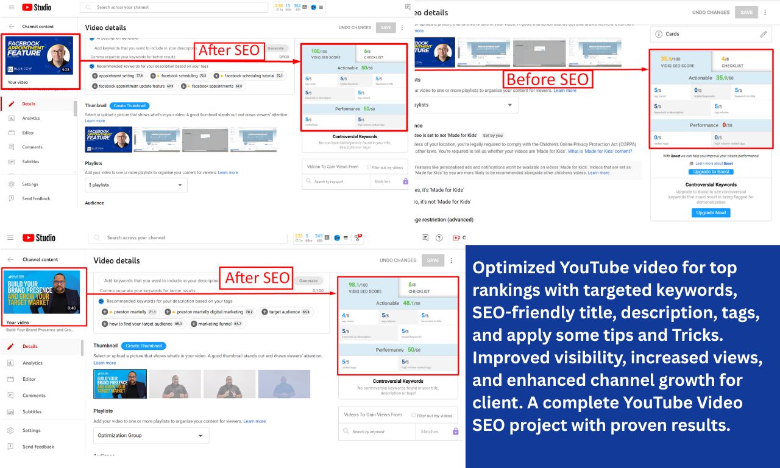This screenshot has height=468, width=780.
Task: Click the plus icon on 'appointment setting' keyword
Action: click(95, 76)
